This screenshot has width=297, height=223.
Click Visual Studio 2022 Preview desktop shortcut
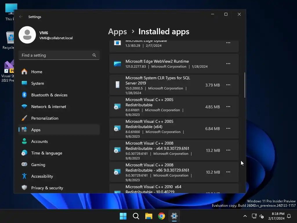coord(8,71)
